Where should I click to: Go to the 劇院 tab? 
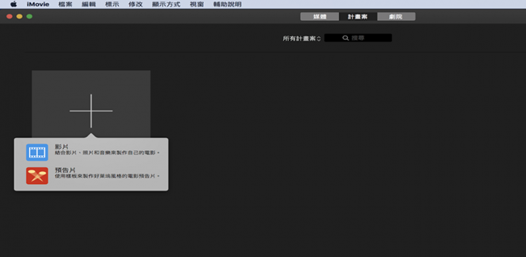click(396, 17)
